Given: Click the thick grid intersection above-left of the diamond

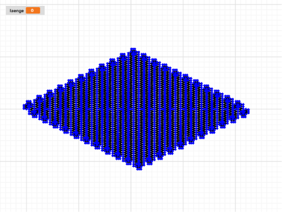Looking at the screenshot, I should pyautogui.click(x=79, y=57).
